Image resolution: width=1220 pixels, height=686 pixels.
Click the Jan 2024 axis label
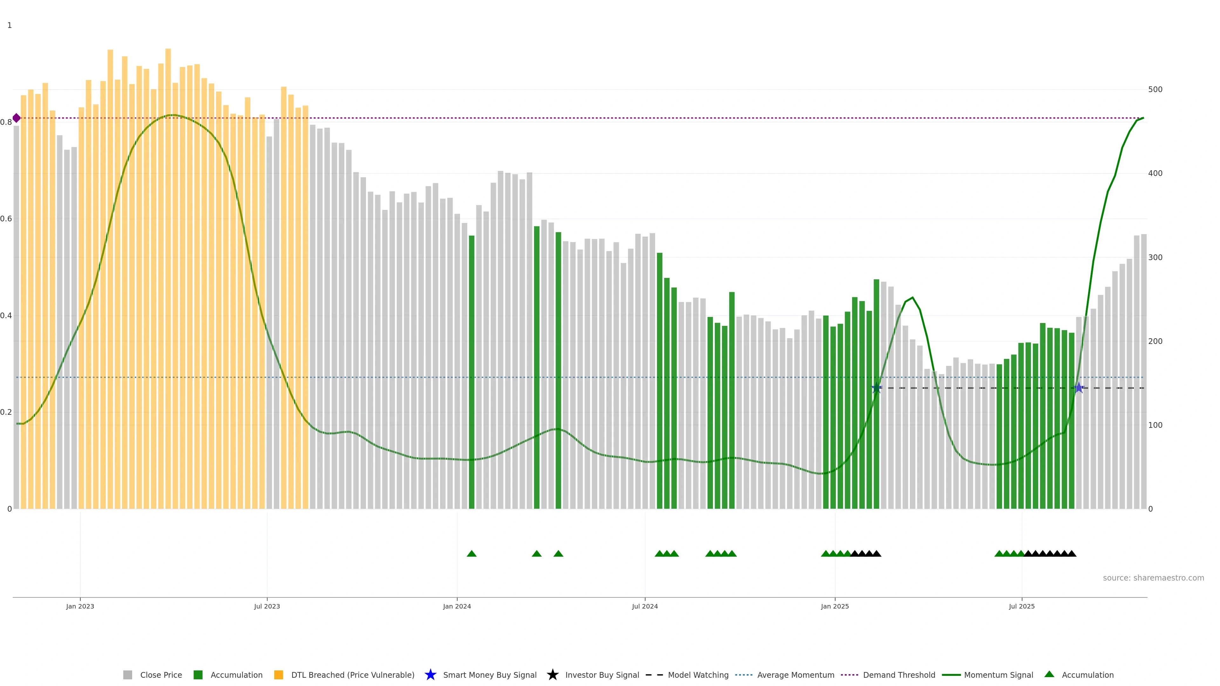(457, 606)
